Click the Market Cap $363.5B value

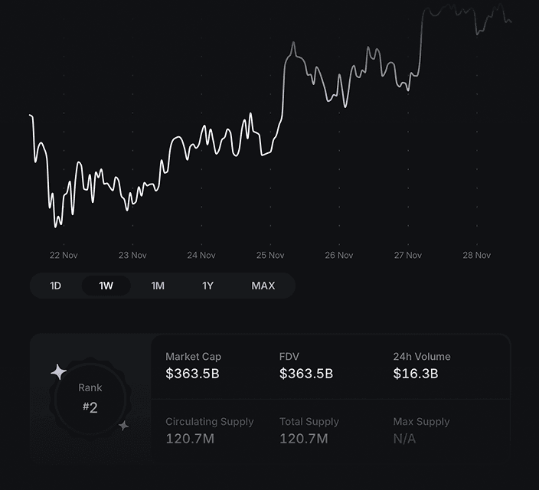194,374
